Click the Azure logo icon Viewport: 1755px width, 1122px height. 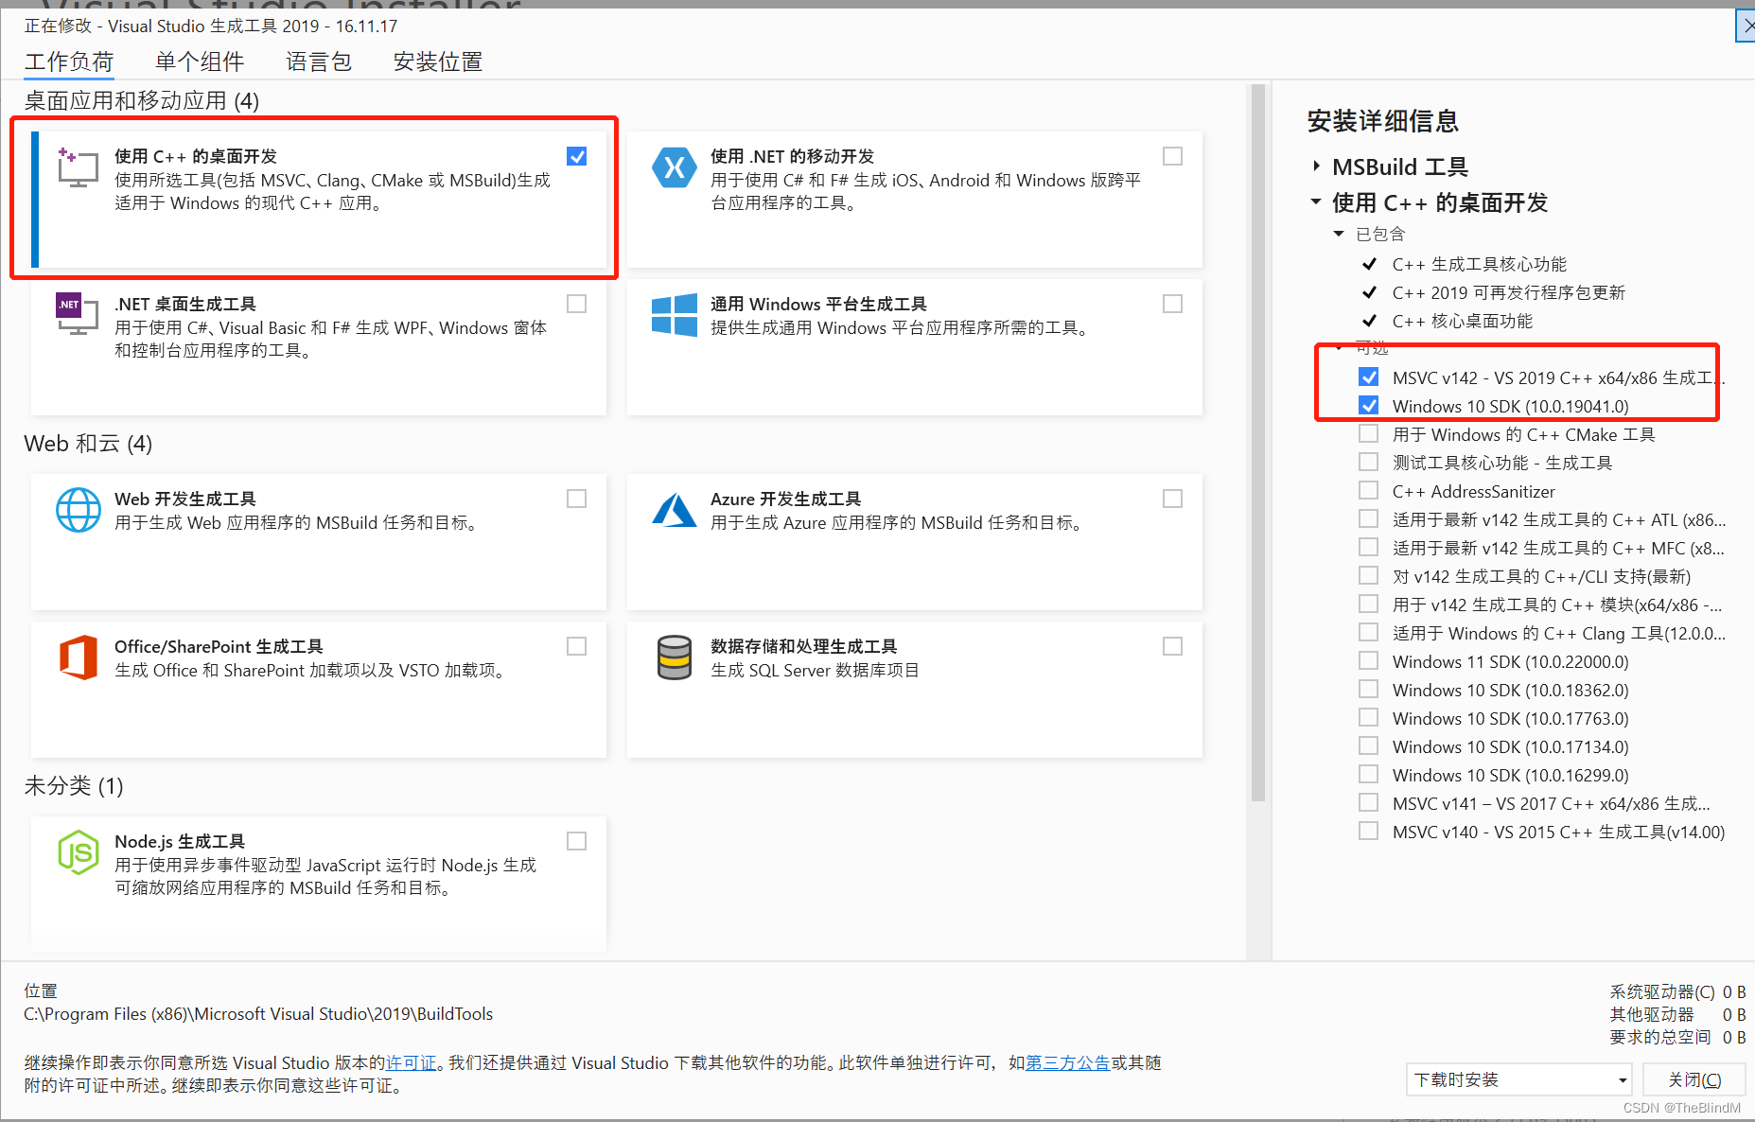pyautogui.click(x=675, y=510)
